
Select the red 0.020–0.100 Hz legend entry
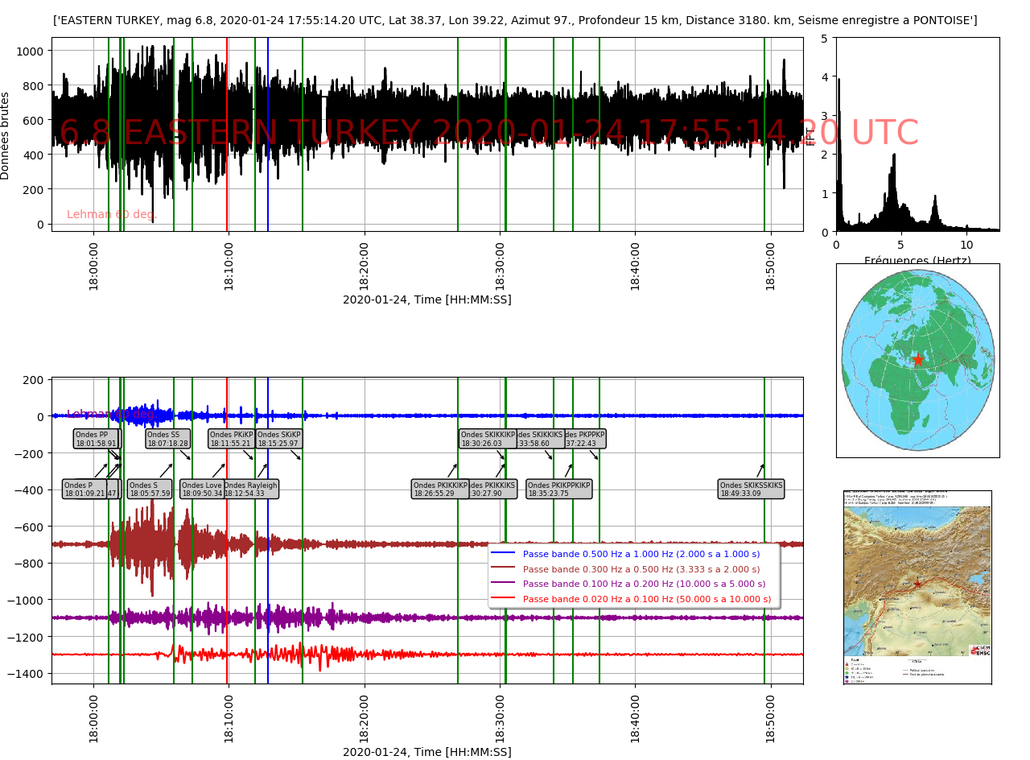[x=641, y=599]
